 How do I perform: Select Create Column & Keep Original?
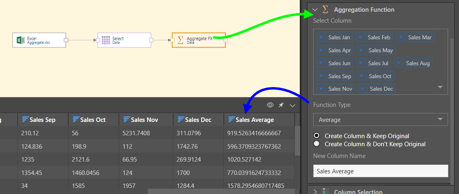(x=317, y=136)
